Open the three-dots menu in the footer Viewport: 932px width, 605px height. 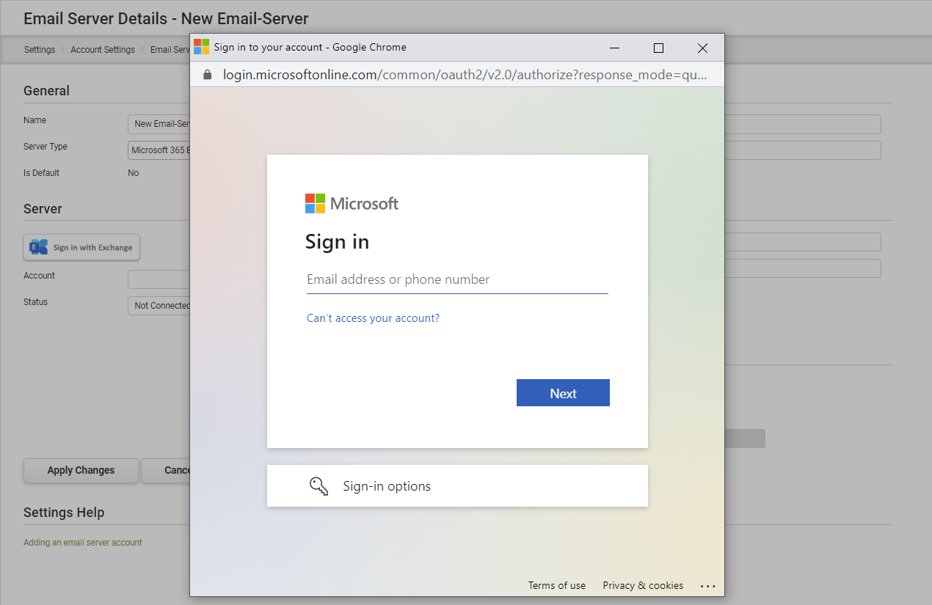click(707, 586)
